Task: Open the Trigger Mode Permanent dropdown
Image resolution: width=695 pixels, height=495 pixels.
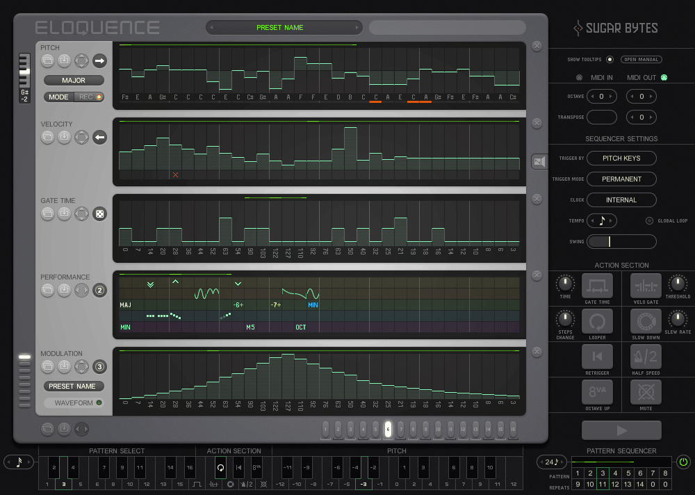Action: pyautogui.click(x=621, y=179)
